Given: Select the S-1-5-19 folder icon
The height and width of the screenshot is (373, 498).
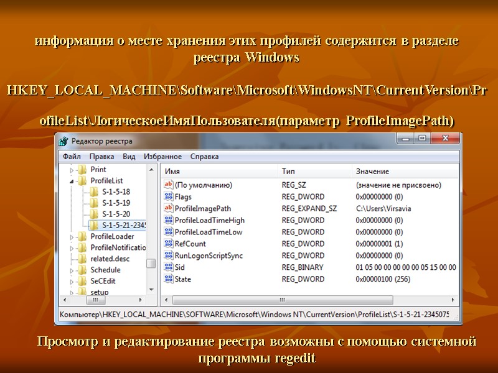Looking at the screenshot, I should click(x=94, y=203).
